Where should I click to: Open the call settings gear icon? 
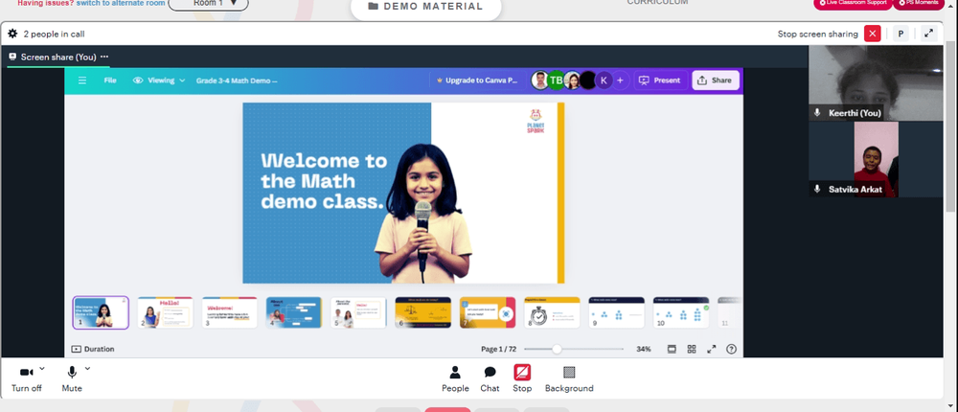12,34
